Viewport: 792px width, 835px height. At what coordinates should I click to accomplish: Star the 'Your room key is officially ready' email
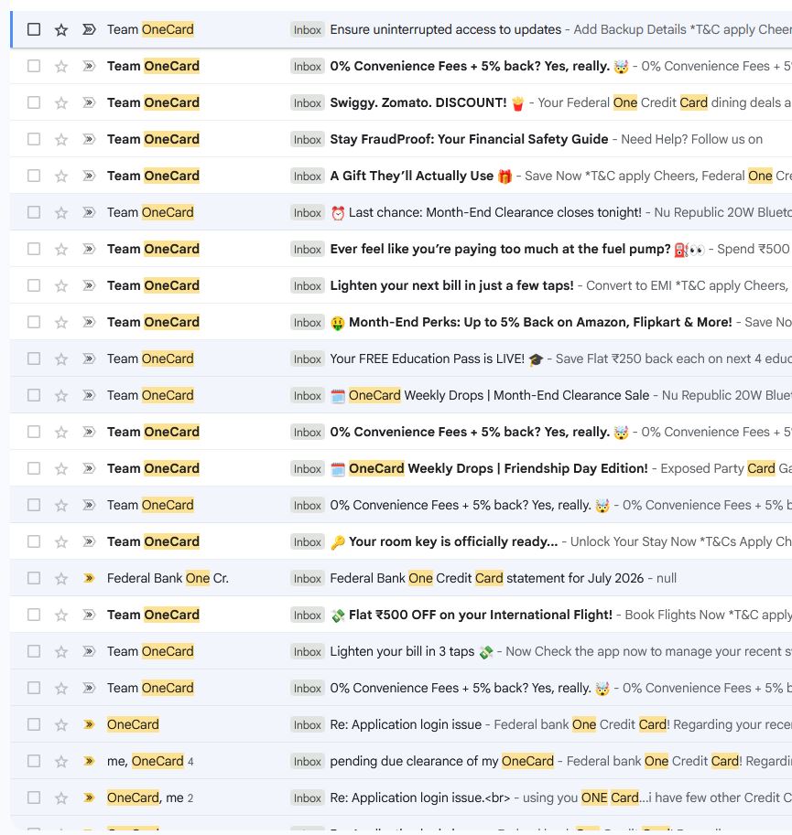tap(61, 542)
